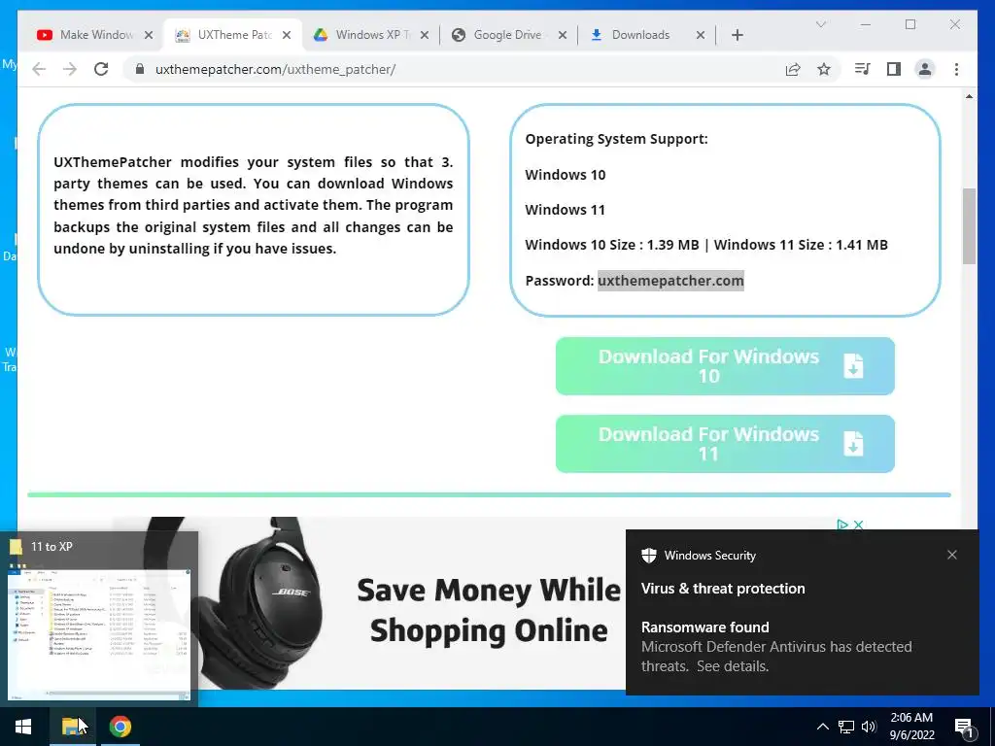Viewport: 995px width, 746px height.
Task: Select the UXTheme Patcher tab
Action: pyautogui.click(x=233, y=35)
